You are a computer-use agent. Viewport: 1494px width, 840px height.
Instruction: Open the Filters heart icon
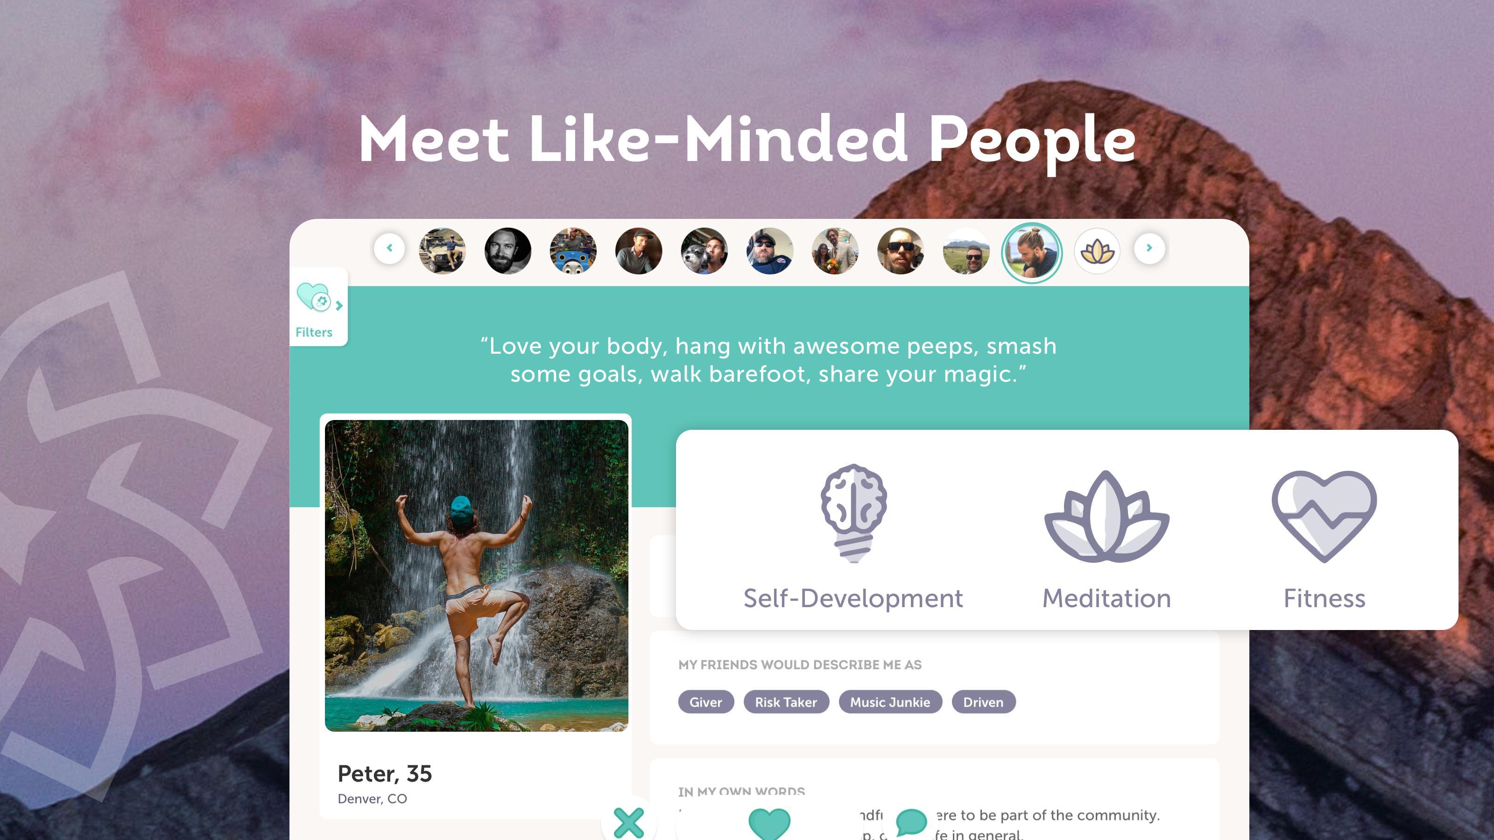point(313,297)
